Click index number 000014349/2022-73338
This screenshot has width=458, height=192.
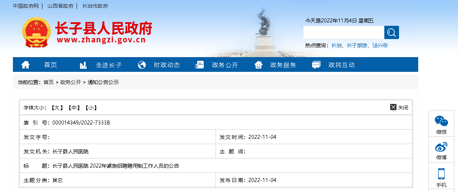click(81, 122)
